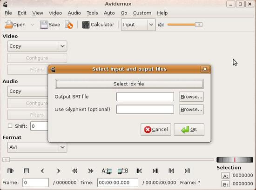The height and width of the screenshot is (190, 256).
Task: Open the Go menu
Action: pos(124,13)
